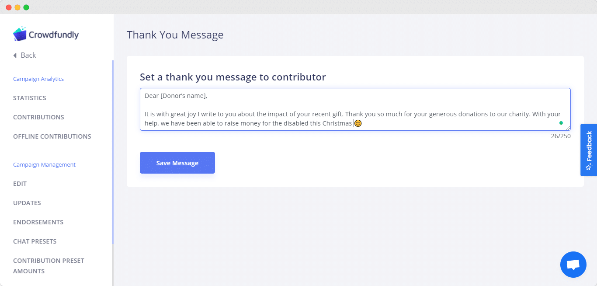The image size is (597, 286).
Task: Click the Save Message button
Action: (x=177, y=163)
